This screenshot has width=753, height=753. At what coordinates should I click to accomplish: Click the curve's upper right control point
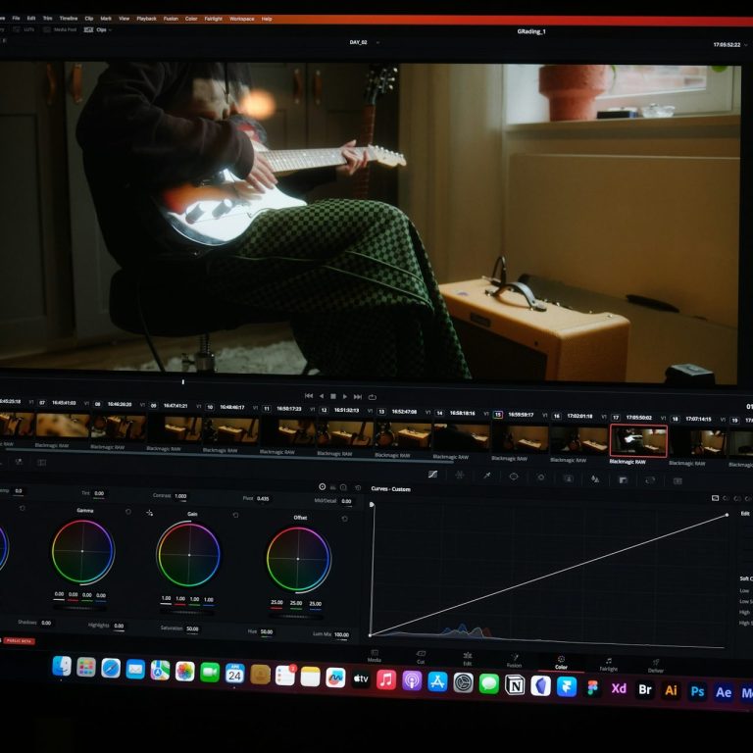coord(727,515)
